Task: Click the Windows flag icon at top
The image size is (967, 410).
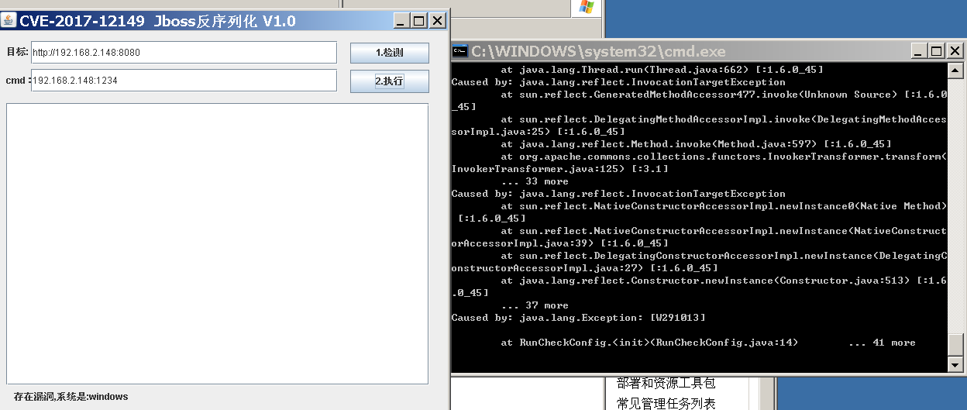Action: 585,8
